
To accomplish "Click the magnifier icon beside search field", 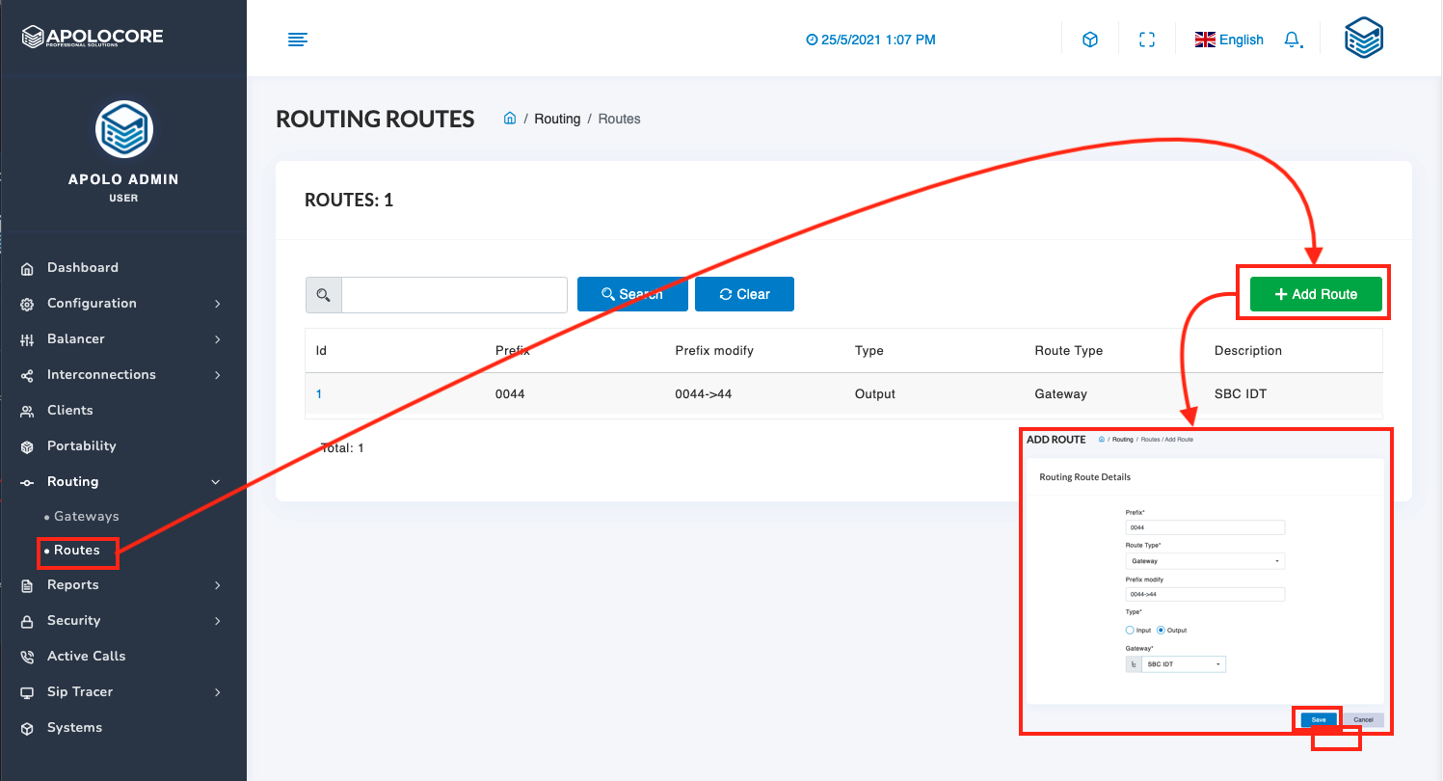I will 324,295.
